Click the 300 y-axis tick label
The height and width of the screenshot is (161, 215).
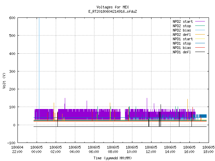[12, 71]
